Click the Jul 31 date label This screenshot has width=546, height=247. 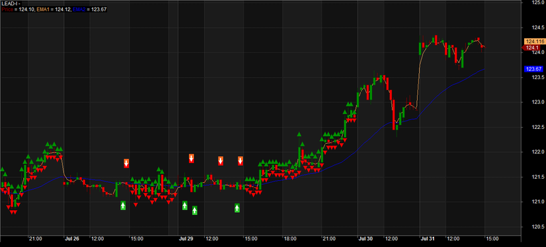[x=427, y=239]
